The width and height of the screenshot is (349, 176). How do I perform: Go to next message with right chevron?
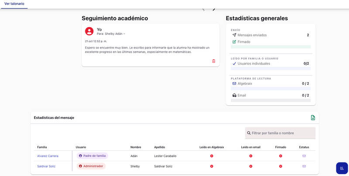214,9
